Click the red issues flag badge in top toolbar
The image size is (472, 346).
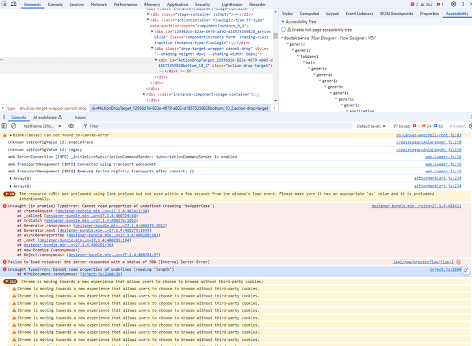[x=440, y=4]
